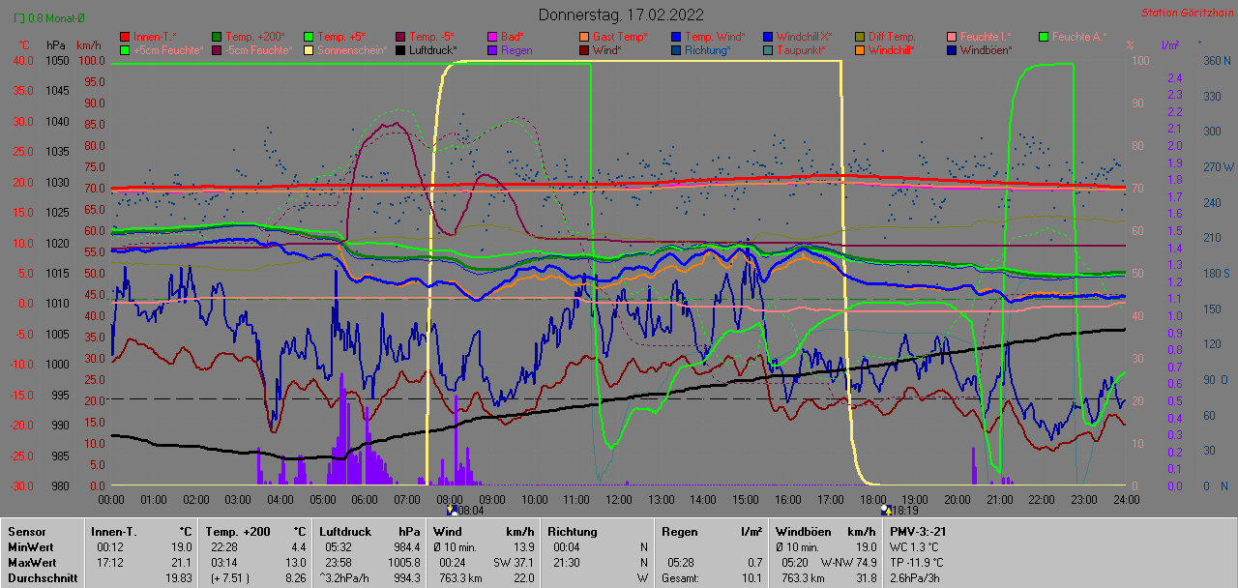Click the sunrise icon at 08:04

click(452, 510)
